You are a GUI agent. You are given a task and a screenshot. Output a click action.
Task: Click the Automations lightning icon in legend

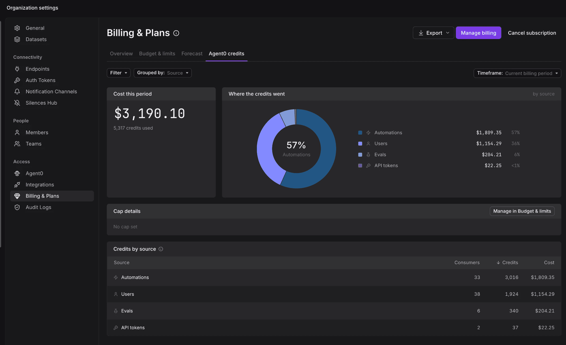coord(368,133)
